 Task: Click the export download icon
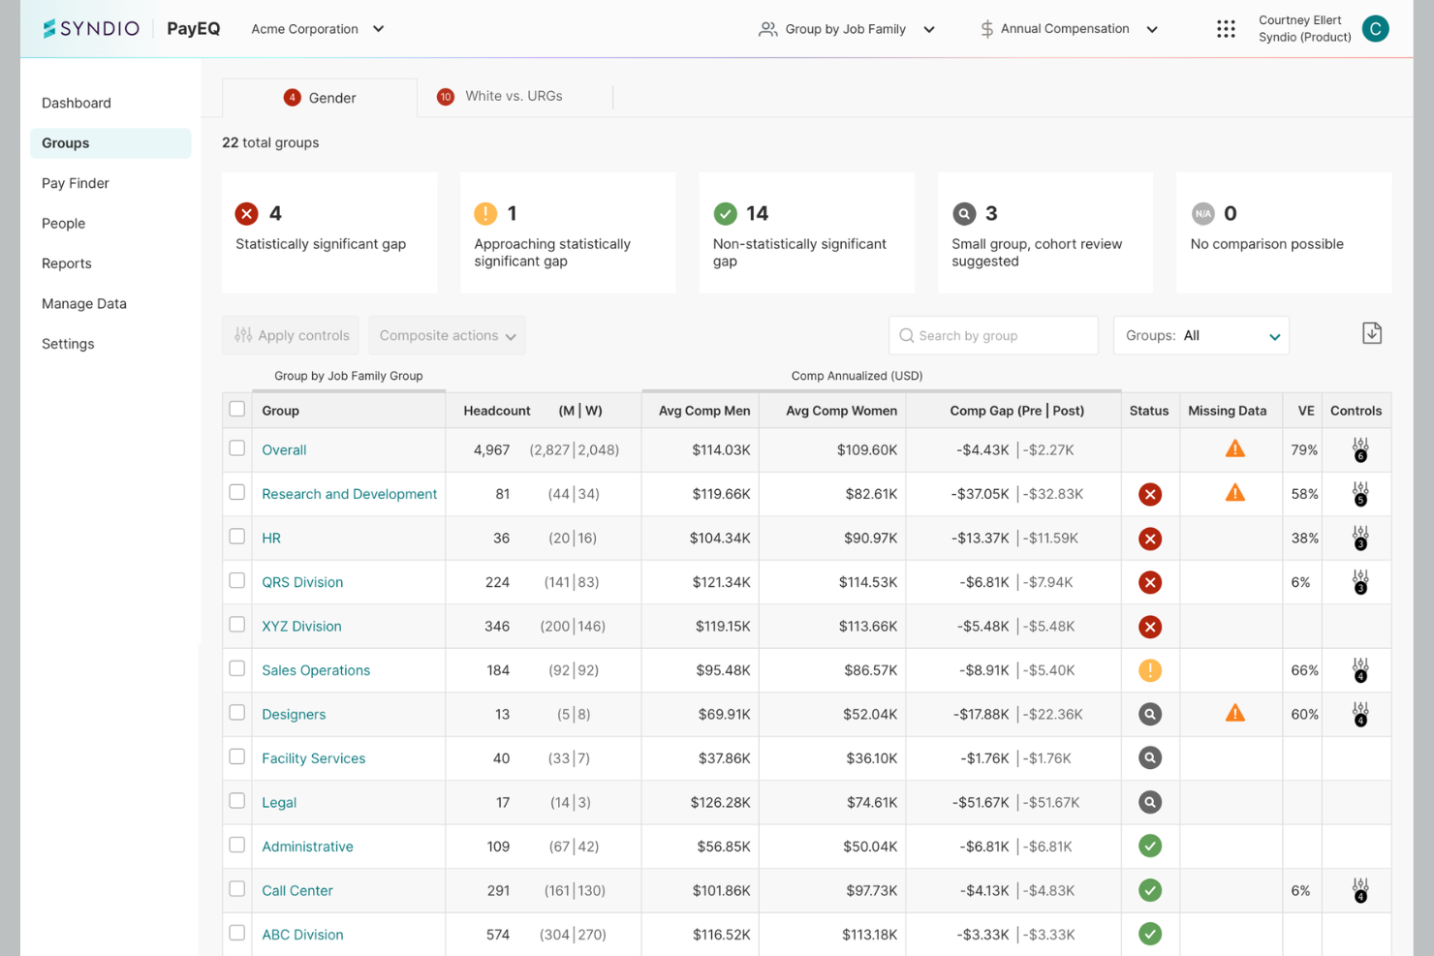click(1372, 333)
